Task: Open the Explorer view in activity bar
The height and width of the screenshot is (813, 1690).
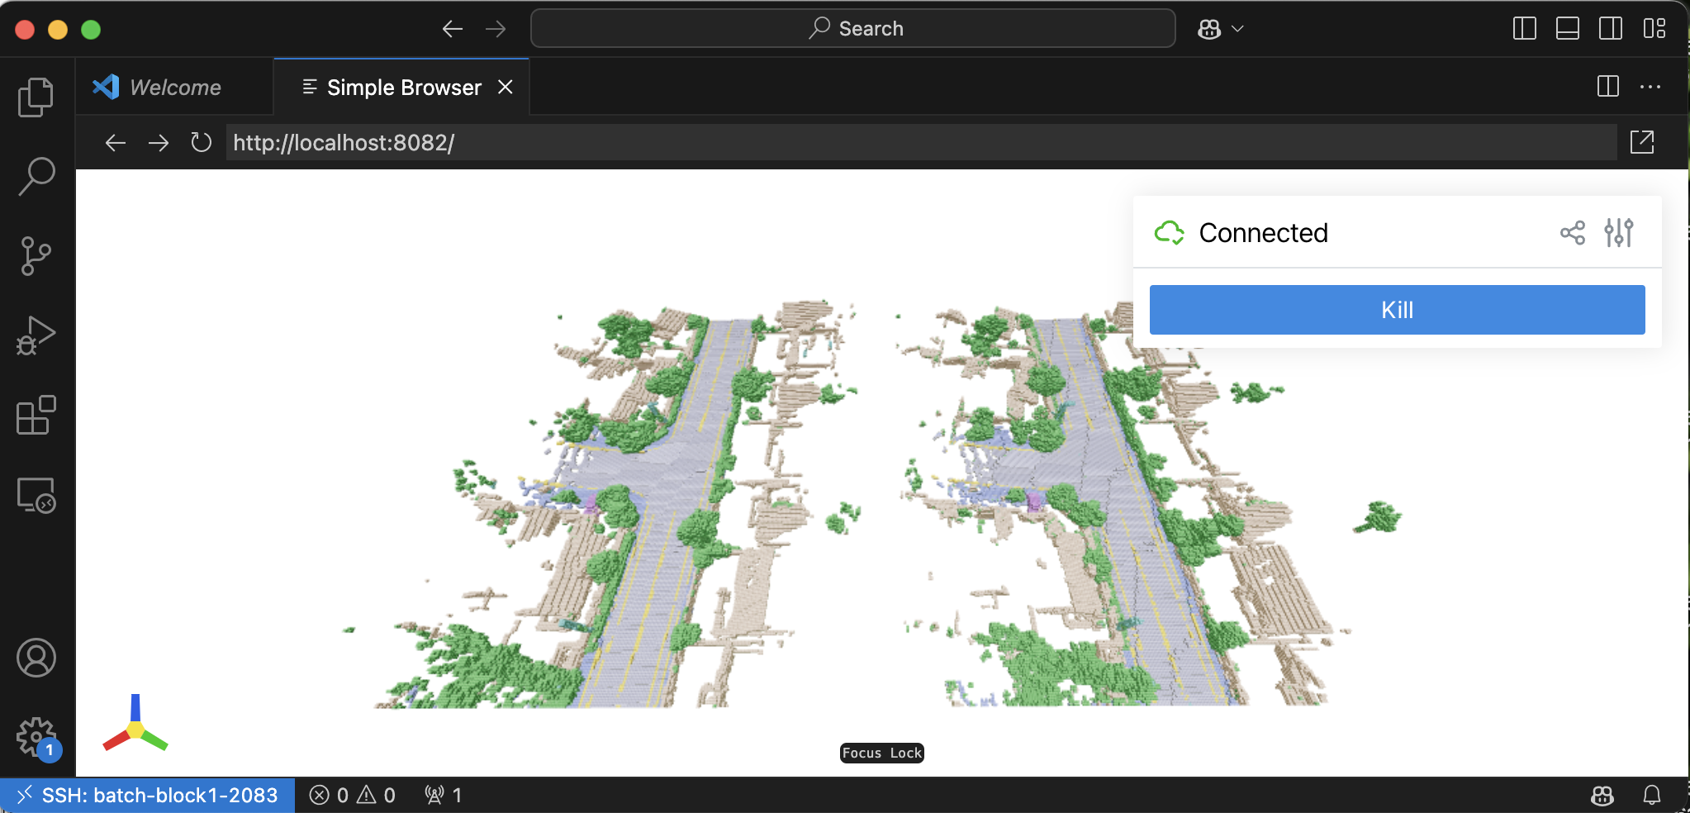Action: click(36, 97)
